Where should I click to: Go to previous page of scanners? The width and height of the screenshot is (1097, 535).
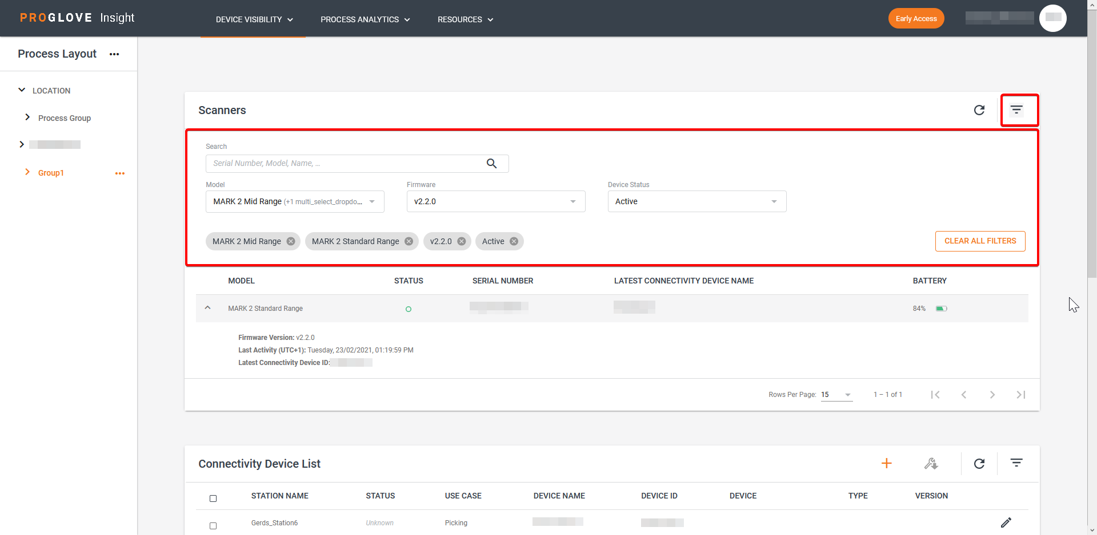click(x=964, y=395)
